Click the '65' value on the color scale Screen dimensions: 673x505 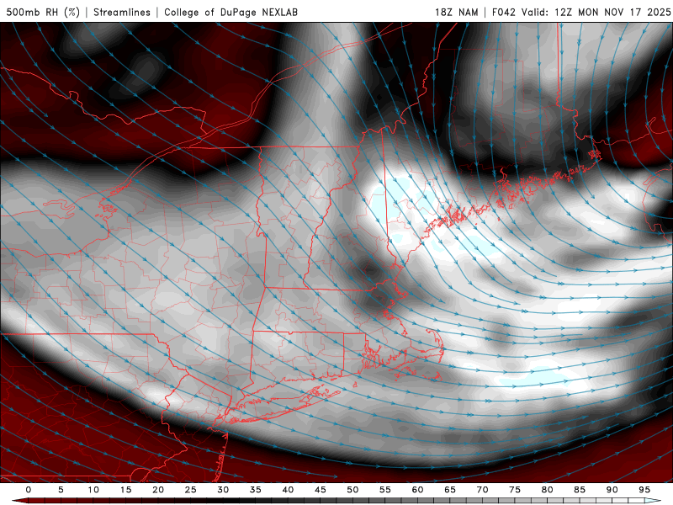[450, 490]
